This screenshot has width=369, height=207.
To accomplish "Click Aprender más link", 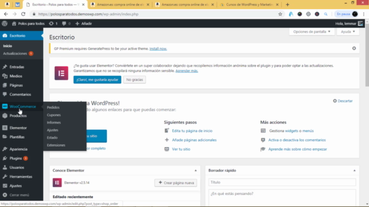I will 187,71.
